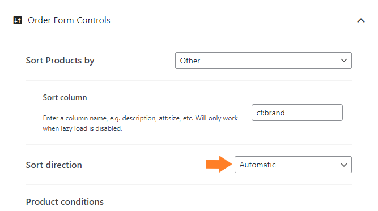This screenshot has height=211, width=378.
Task: Open the Sort Products by dropdown
Action: coord(264,61)
